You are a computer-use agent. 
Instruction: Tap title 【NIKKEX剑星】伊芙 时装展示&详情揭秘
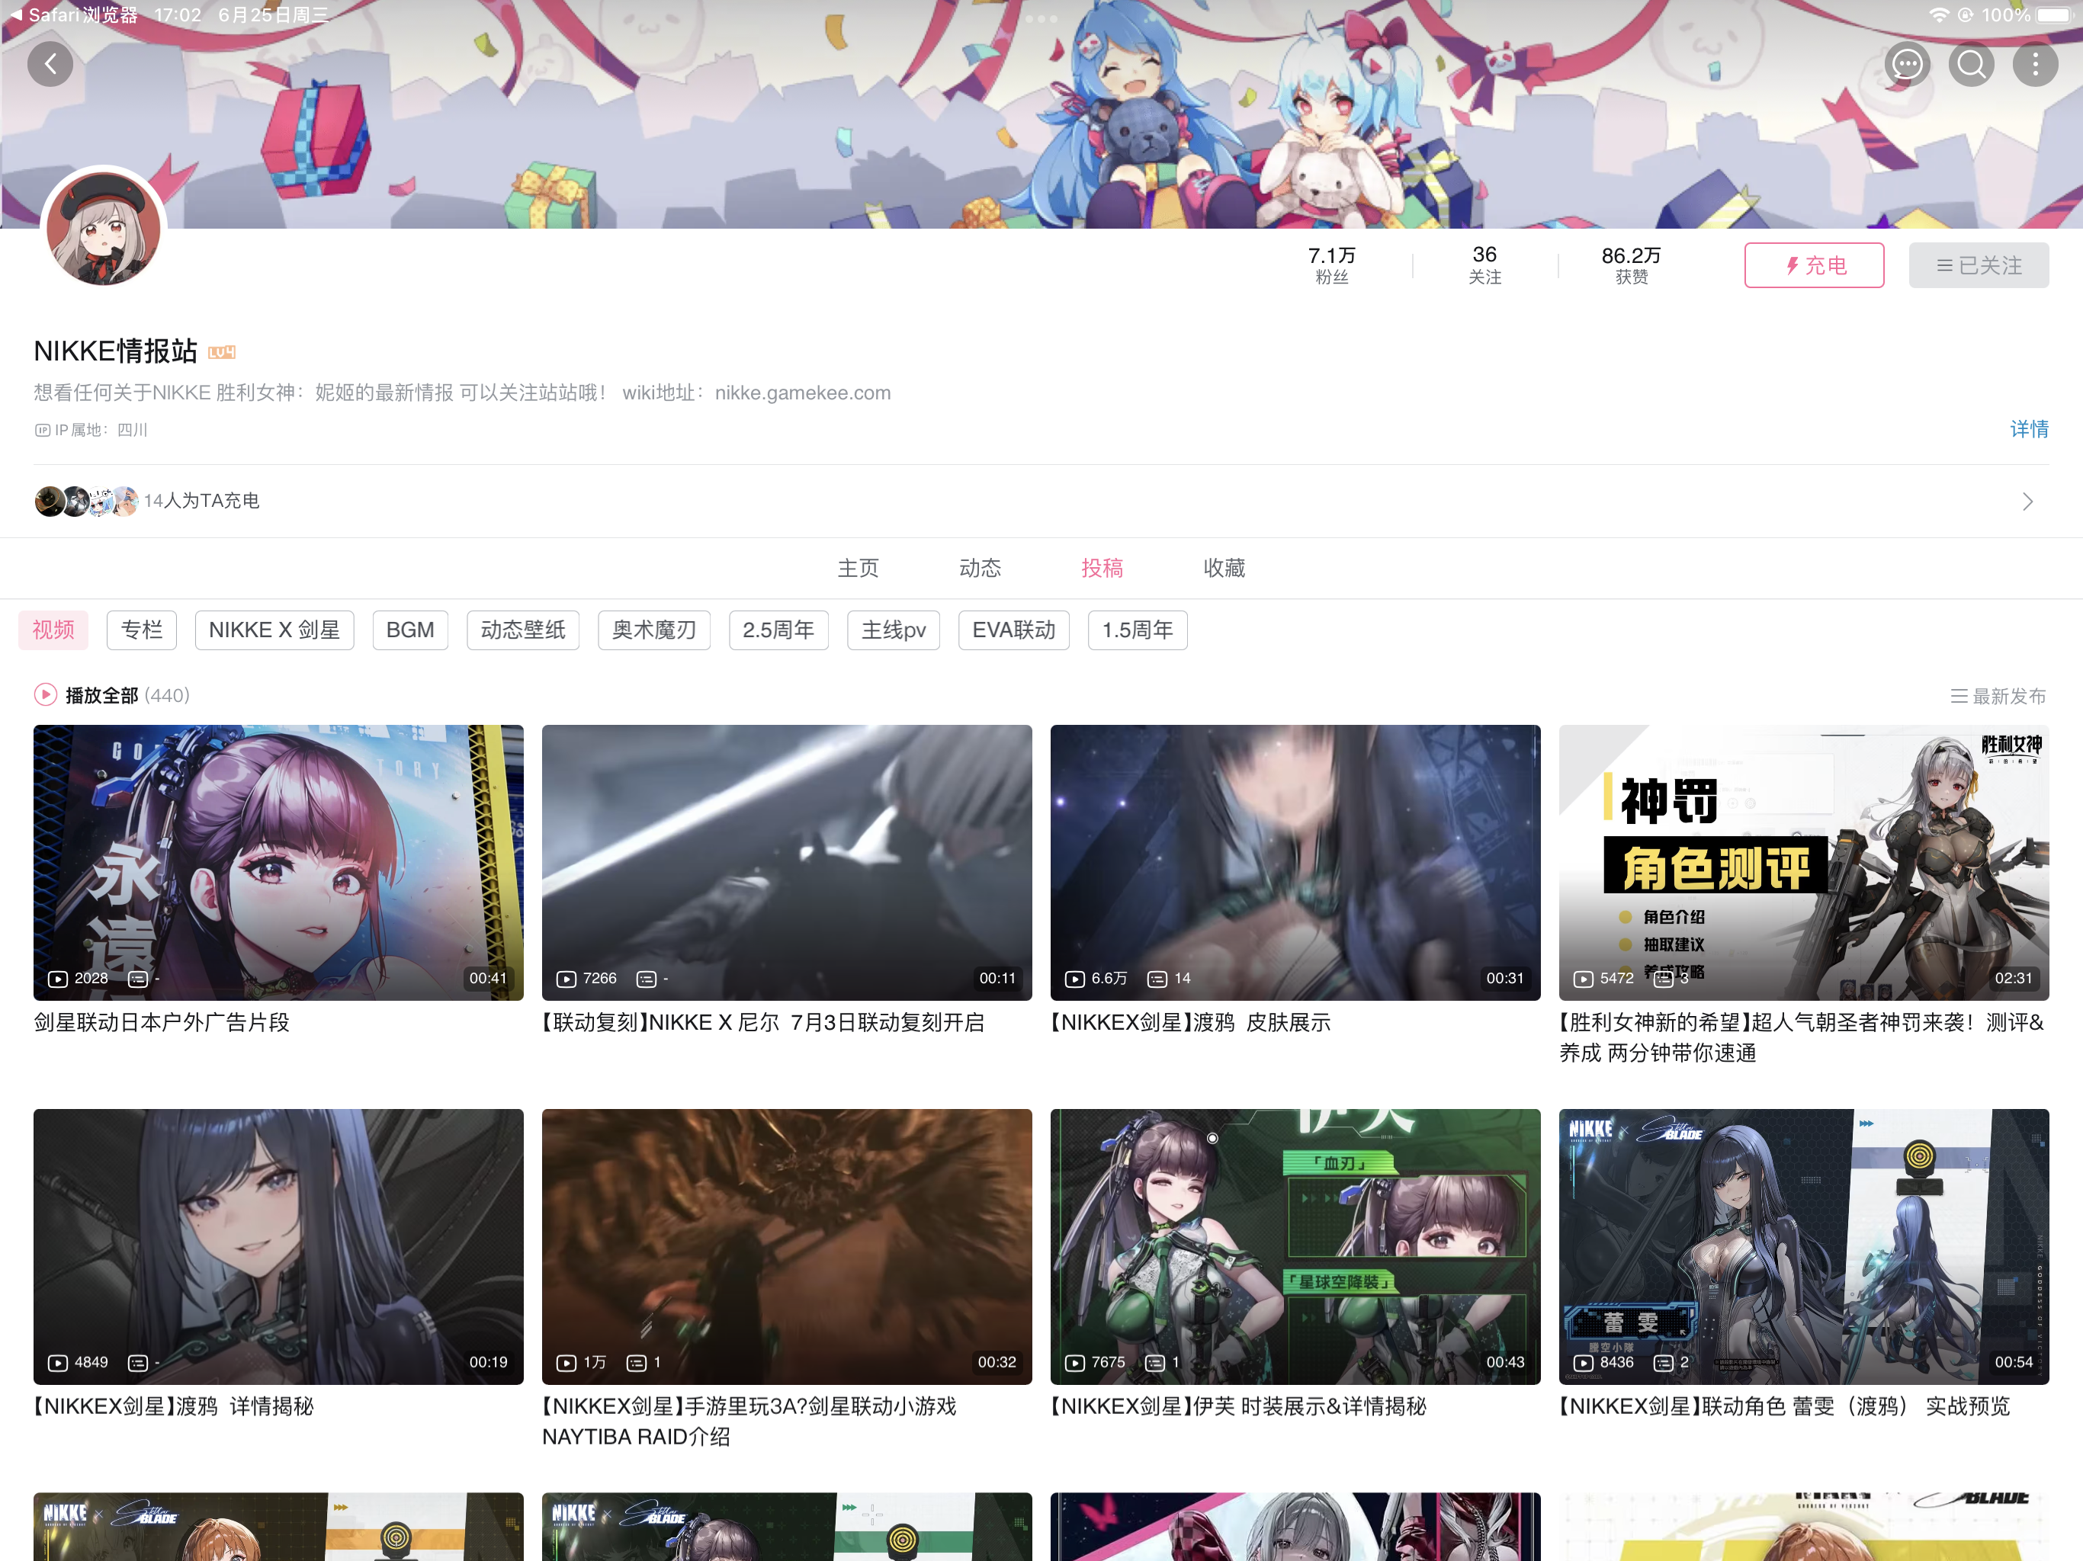pos(1237,1406)
